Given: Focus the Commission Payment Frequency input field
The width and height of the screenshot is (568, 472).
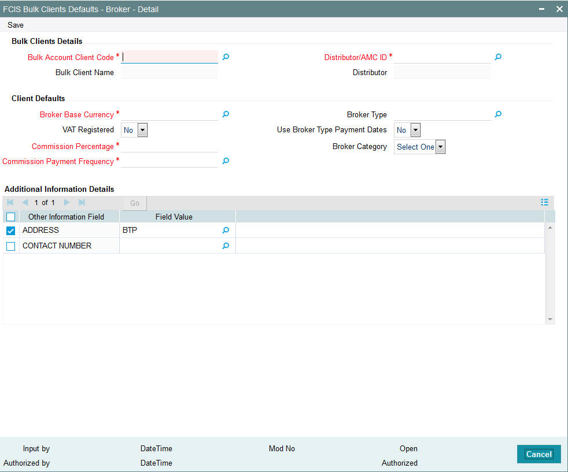Looking at the screenshot, I should click(169, 161).
